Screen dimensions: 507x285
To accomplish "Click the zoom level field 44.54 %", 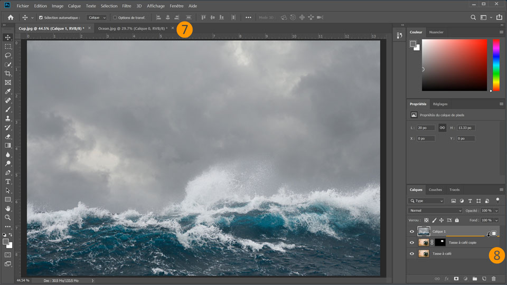I will coord(23,280).
